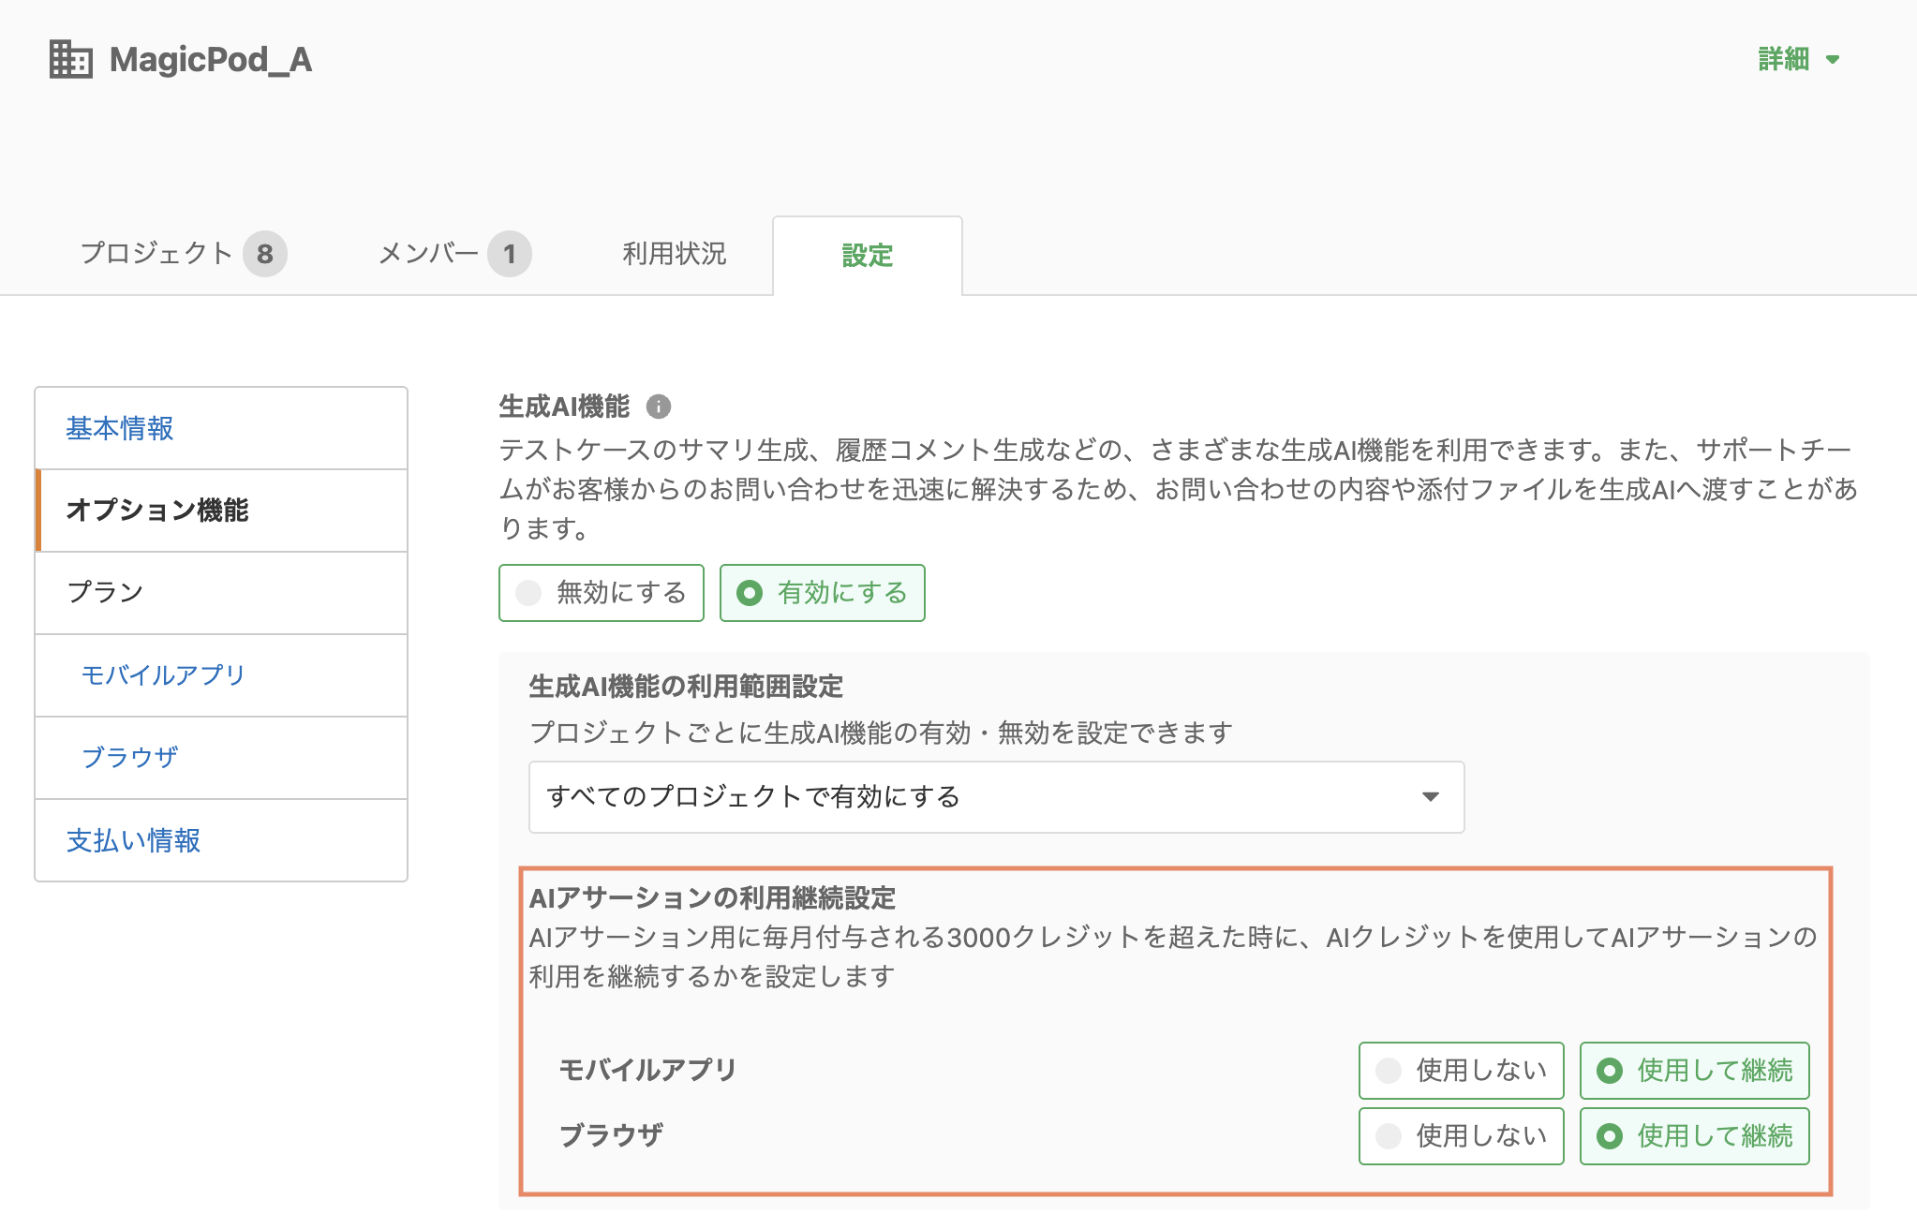
Task: Open the ブラウザ sidebar link
Action: click(221, 758)
